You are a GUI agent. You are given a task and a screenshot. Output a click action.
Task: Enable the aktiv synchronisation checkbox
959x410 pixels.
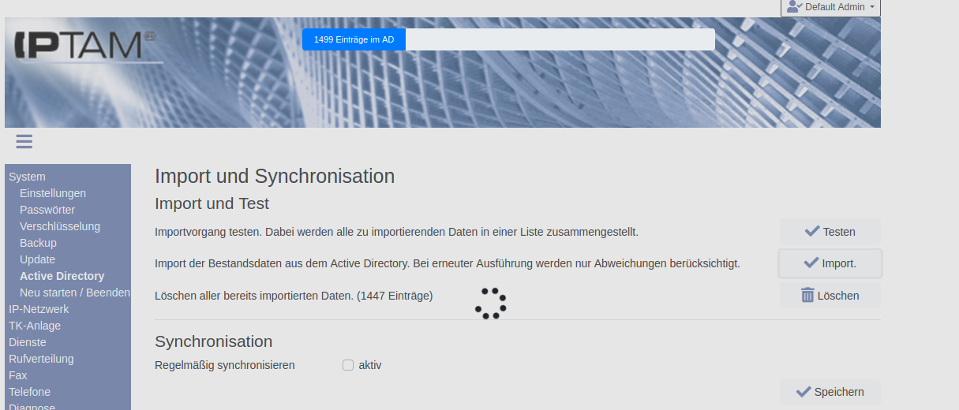click(348, 365)
